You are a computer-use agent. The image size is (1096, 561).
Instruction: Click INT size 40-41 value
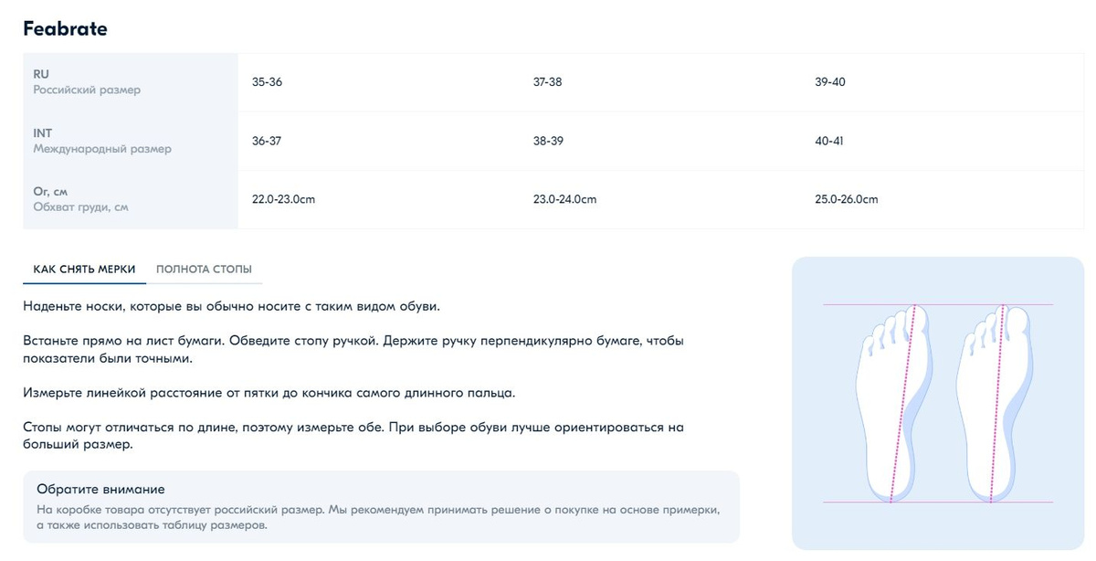(829, 141)
